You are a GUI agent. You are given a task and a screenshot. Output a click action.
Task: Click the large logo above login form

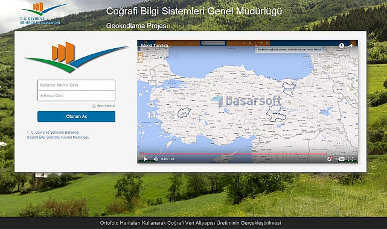pos(76,57)
